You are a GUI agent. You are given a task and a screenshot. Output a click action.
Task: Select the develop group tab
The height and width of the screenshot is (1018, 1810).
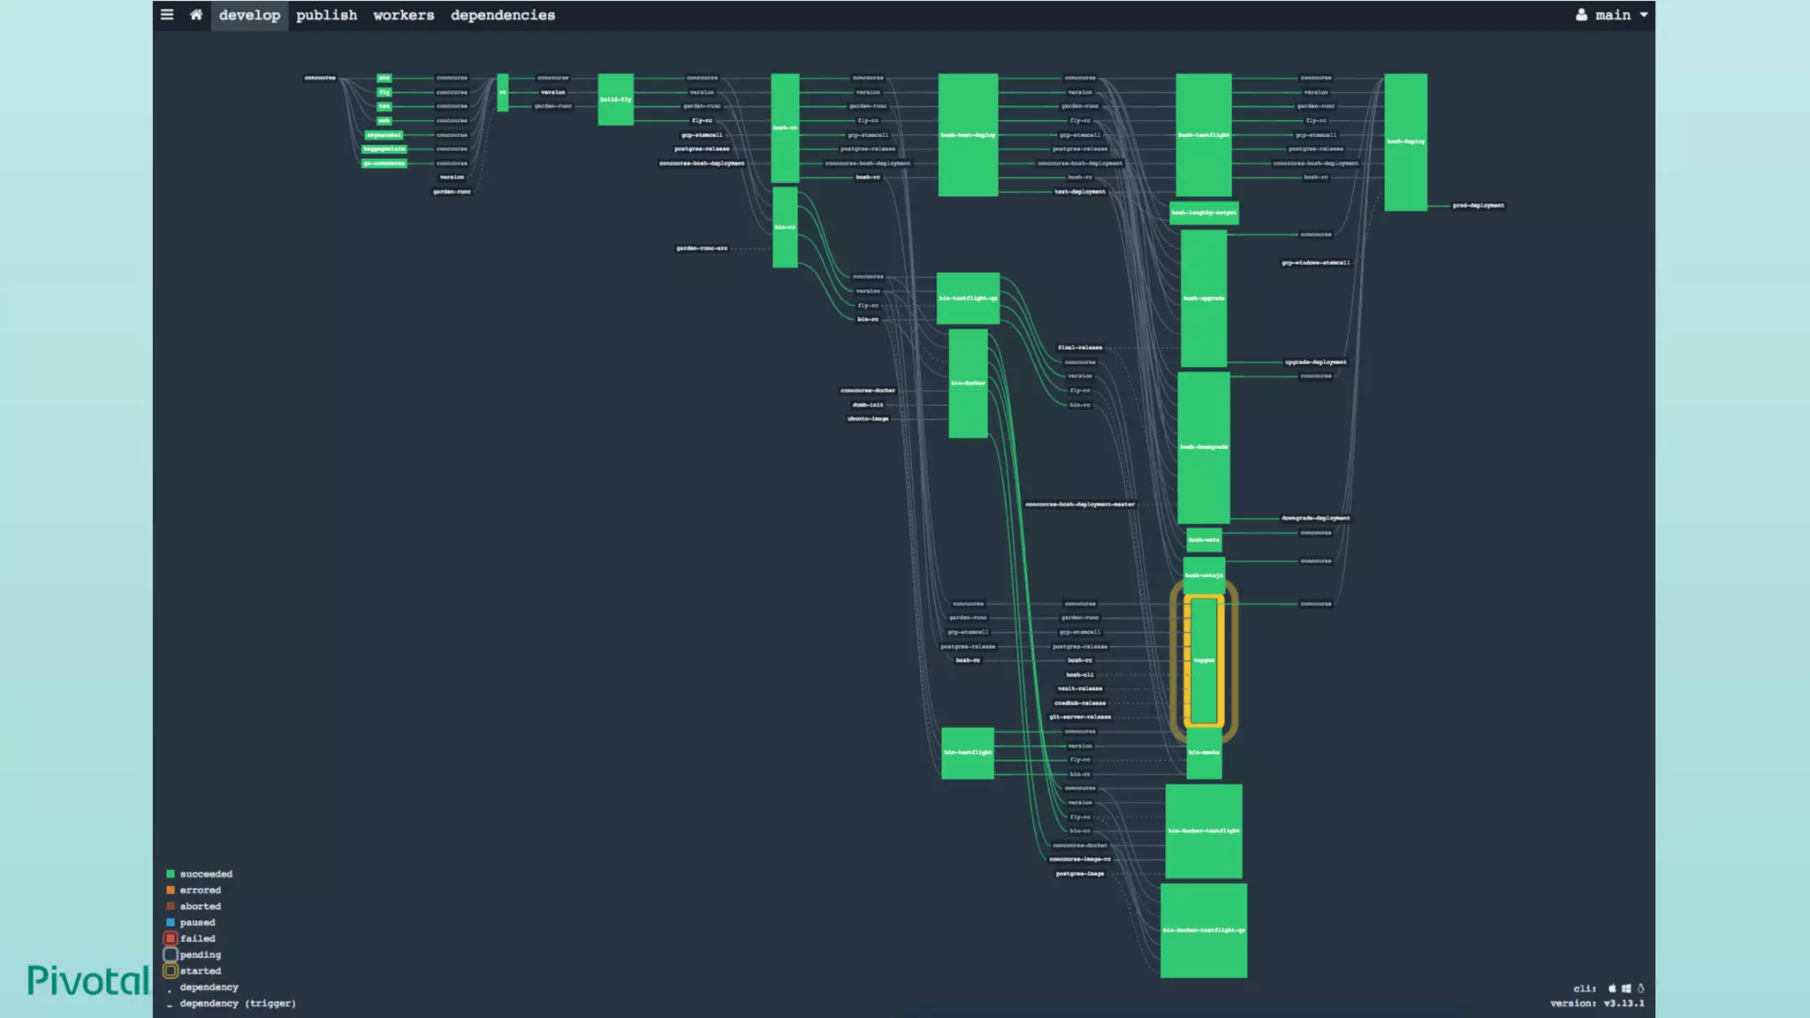coord(249,15)
